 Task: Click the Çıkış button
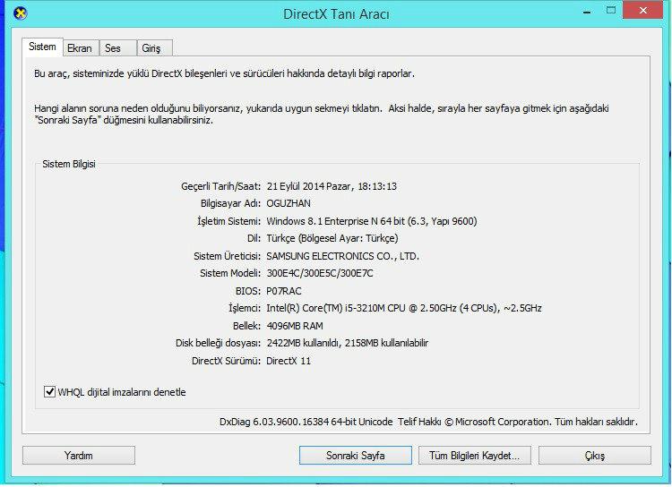[595, 456]
